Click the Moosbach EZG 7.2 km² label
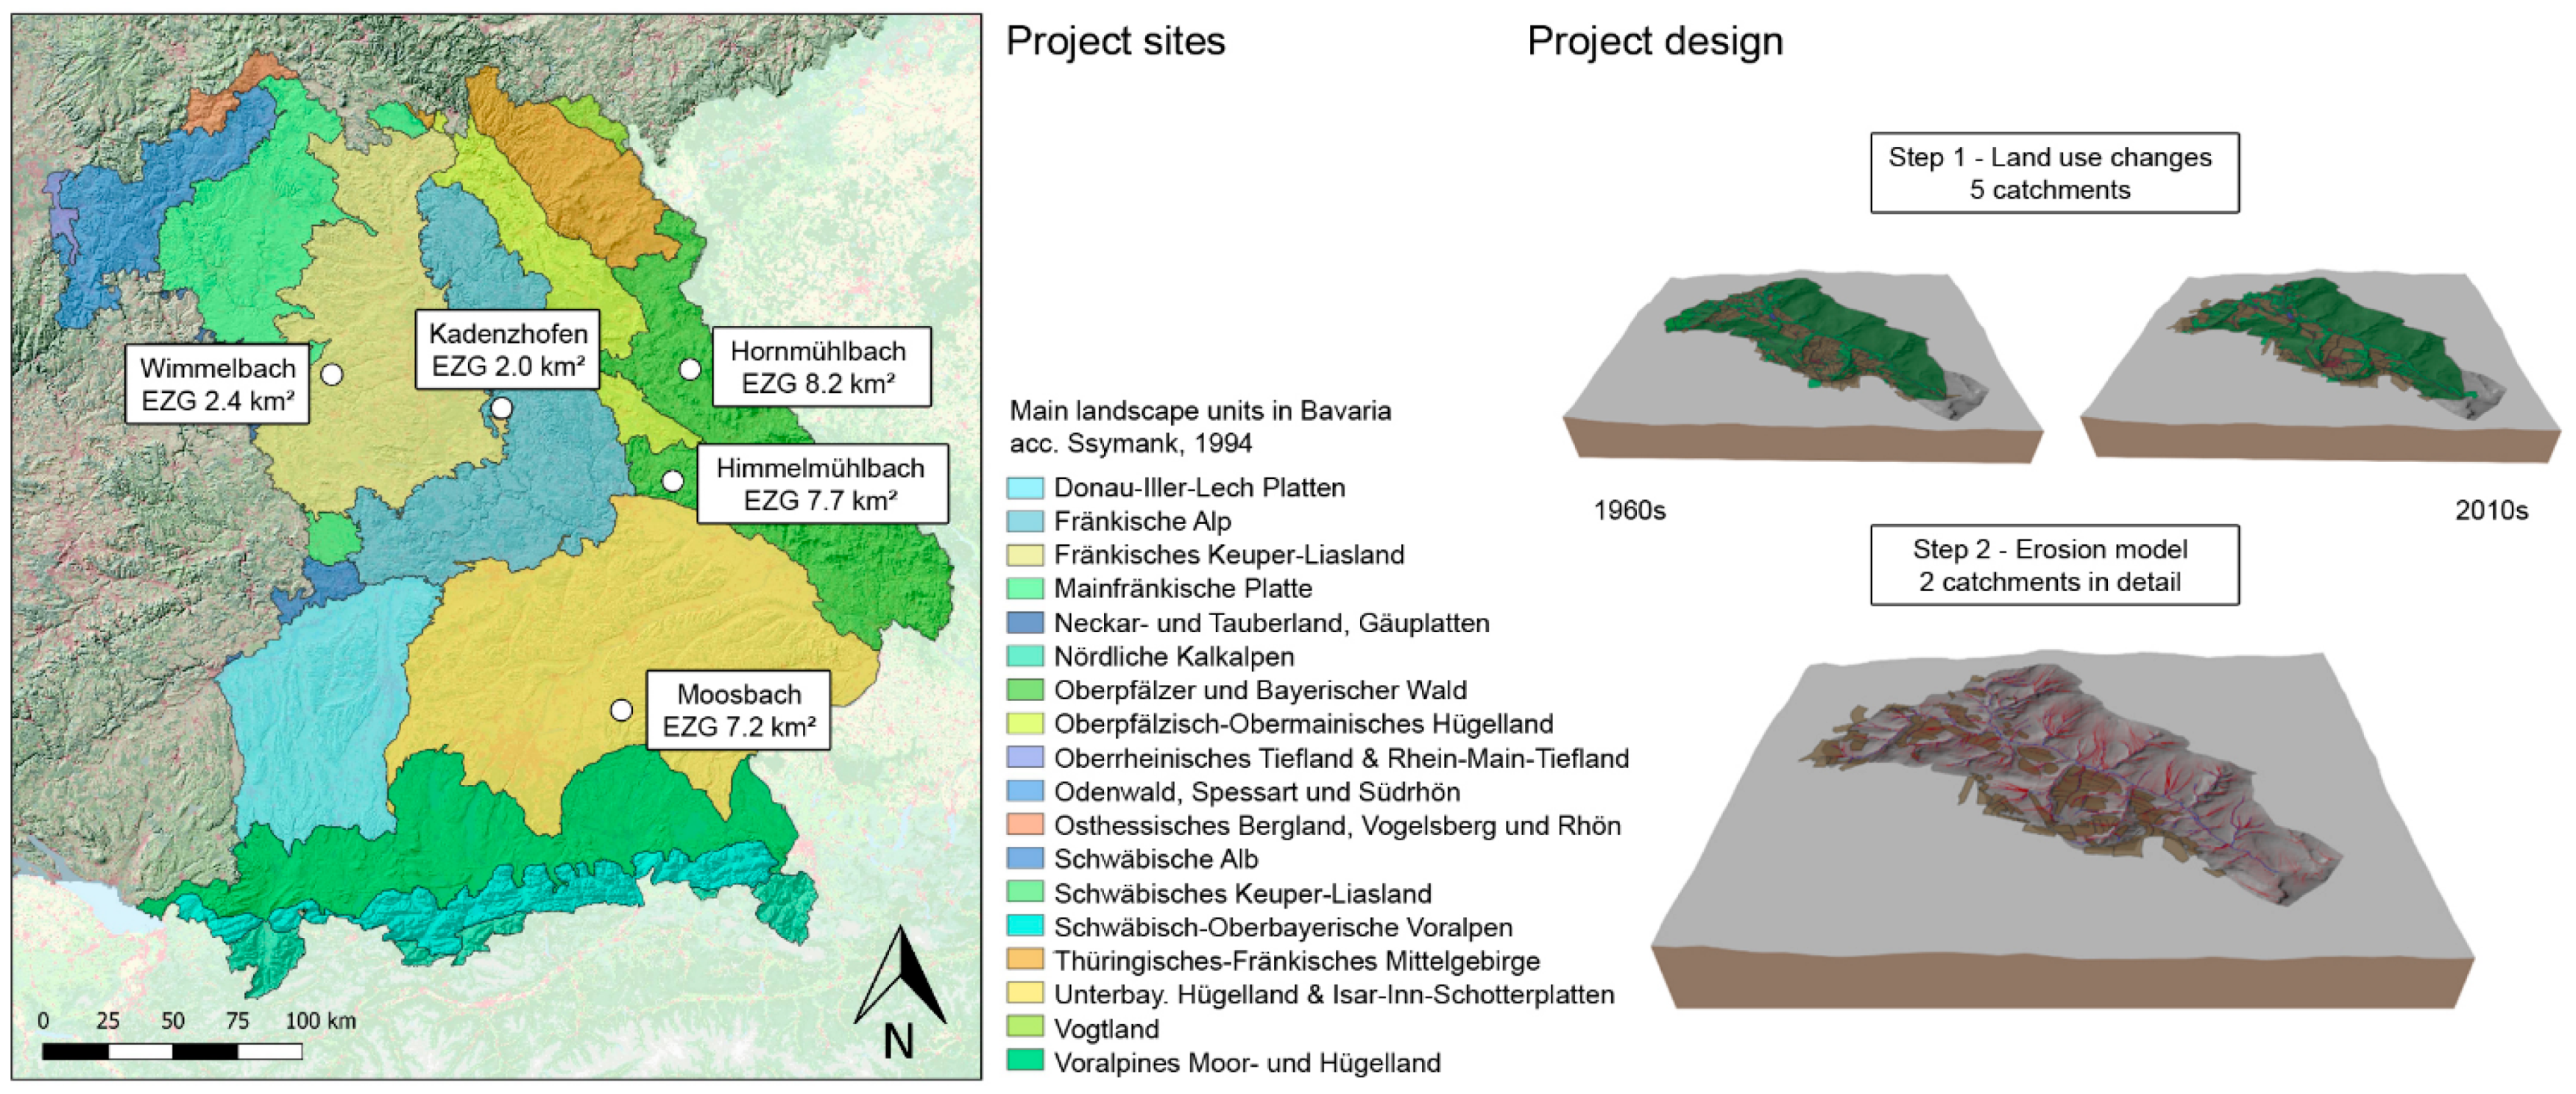 738,710
